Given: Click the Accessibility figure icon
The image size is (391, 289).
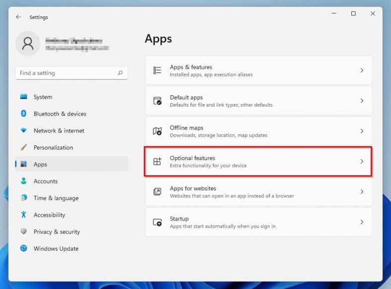Looking at the screenshot, I should 23,215.
